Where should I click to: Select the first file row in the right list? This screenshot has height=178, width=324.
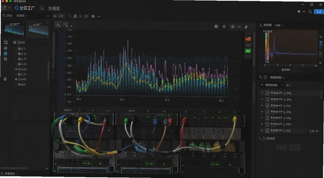tap(290, 93)
